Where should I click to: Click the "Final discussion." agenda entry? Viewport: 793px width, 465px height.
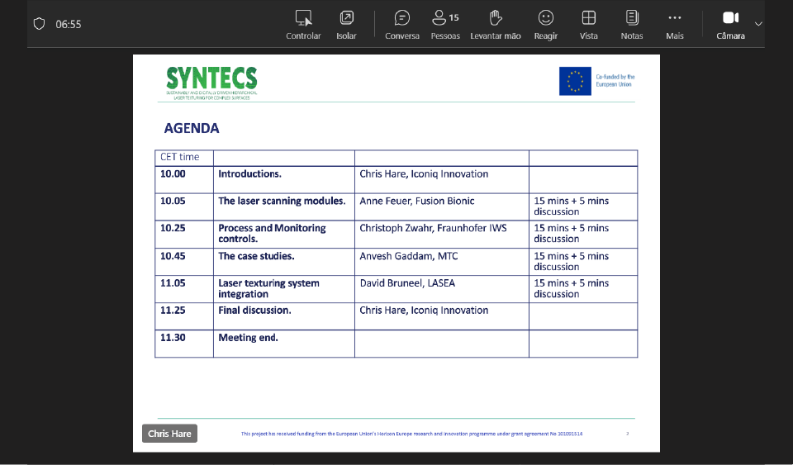click(x=254, y=311)
